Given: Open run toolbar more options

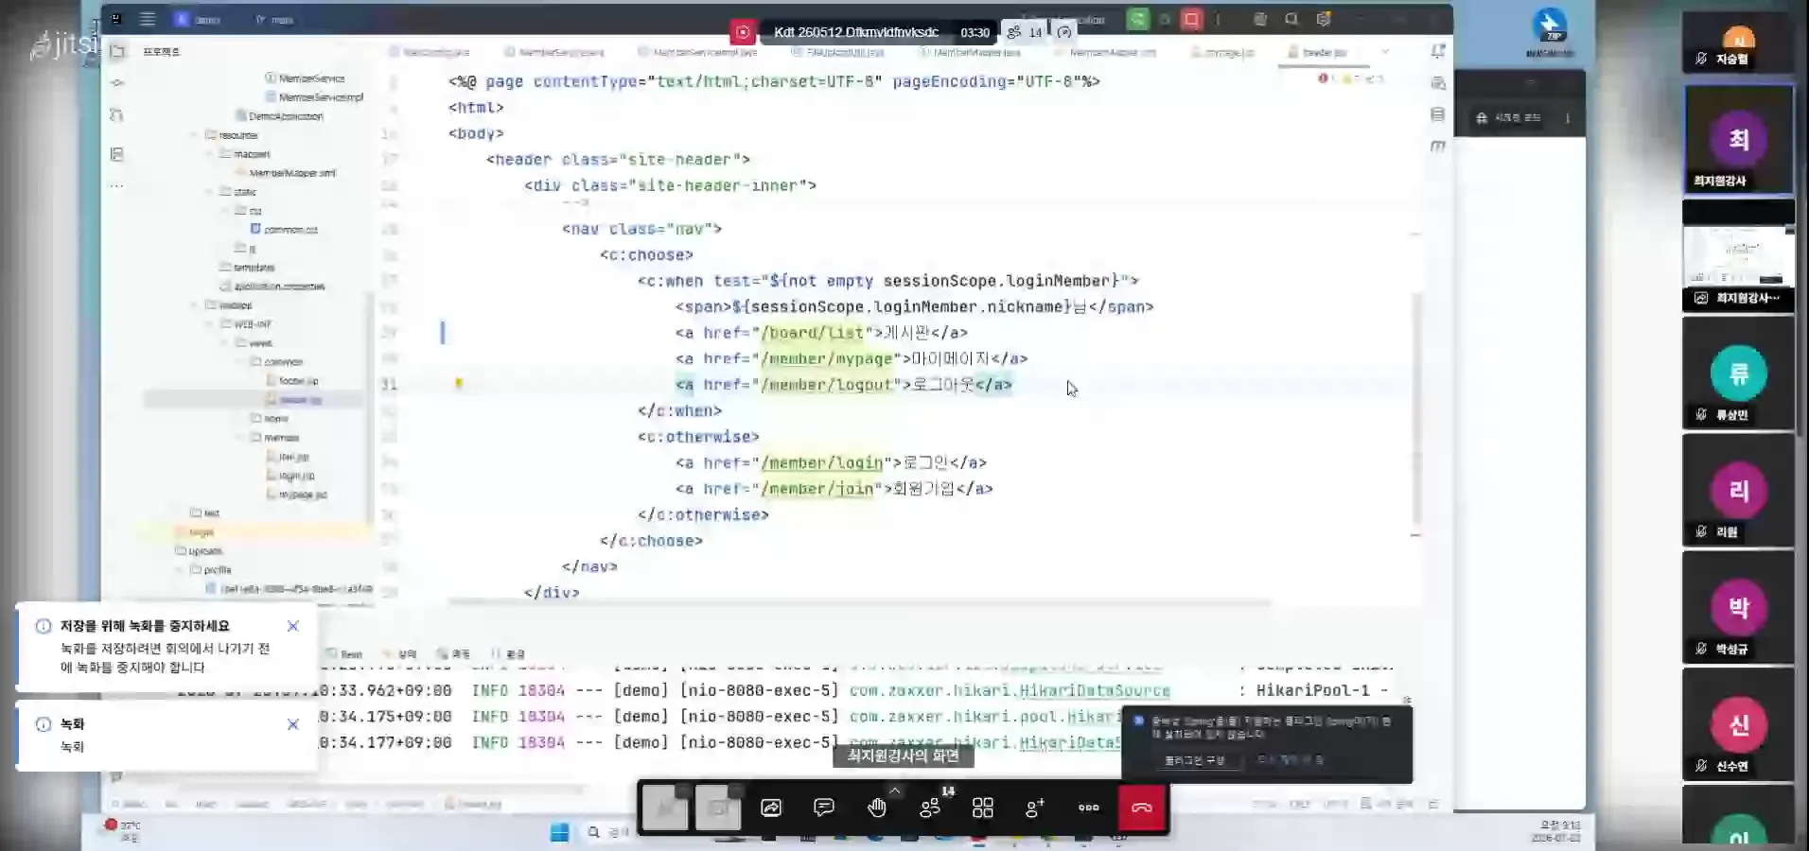Looking at the screenshot, I should pos(1218,19).
